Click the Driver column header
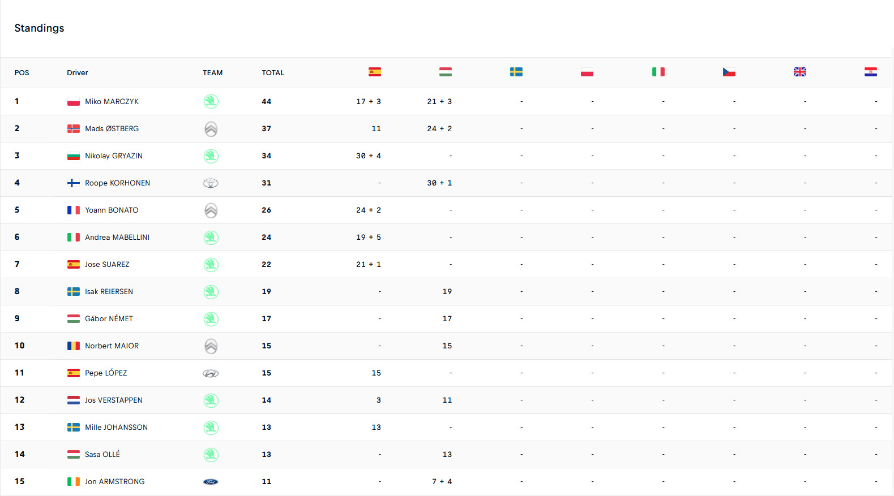The image size is (894, 496). coord(77,73)
